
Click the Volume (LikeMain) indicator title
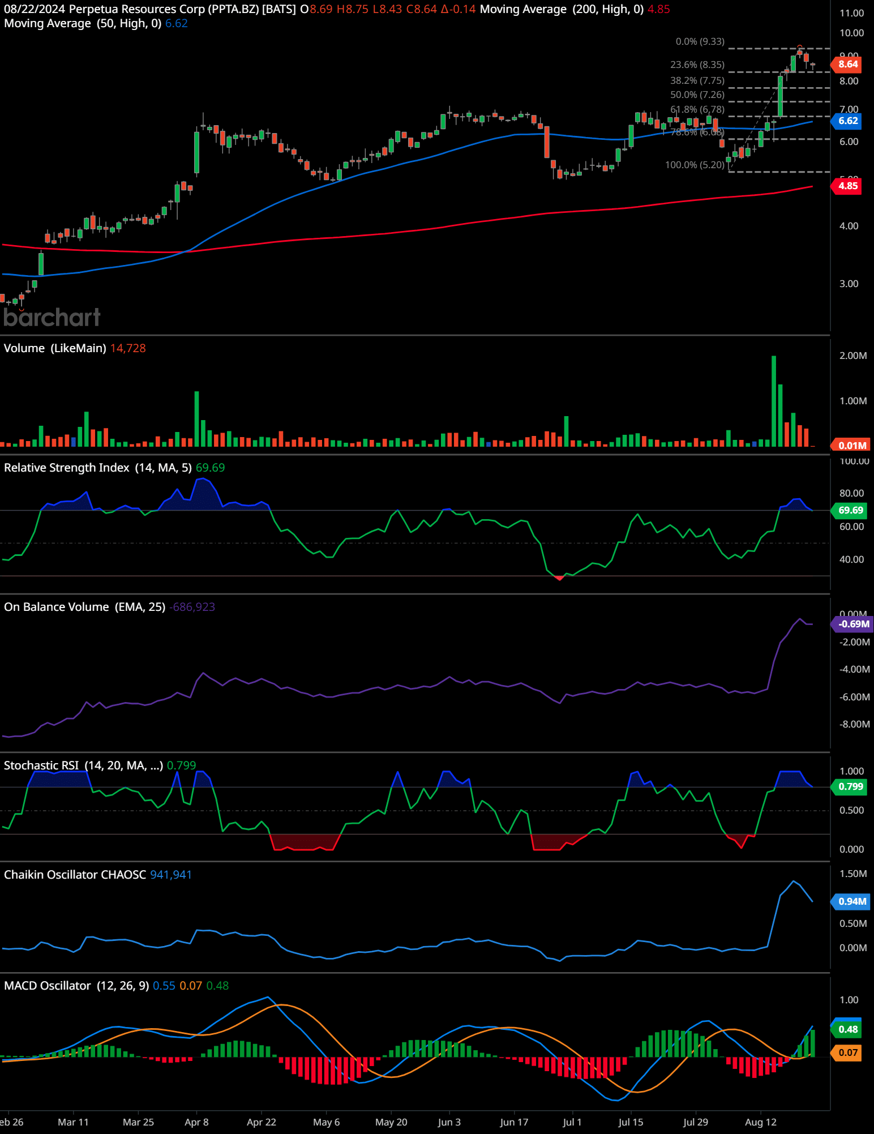coord(55,349)
